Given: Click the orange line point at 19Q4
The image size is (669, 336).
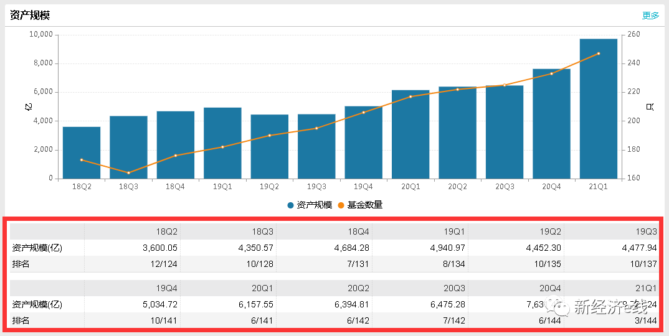Looking at the screenshot, I should pos(363,112).
